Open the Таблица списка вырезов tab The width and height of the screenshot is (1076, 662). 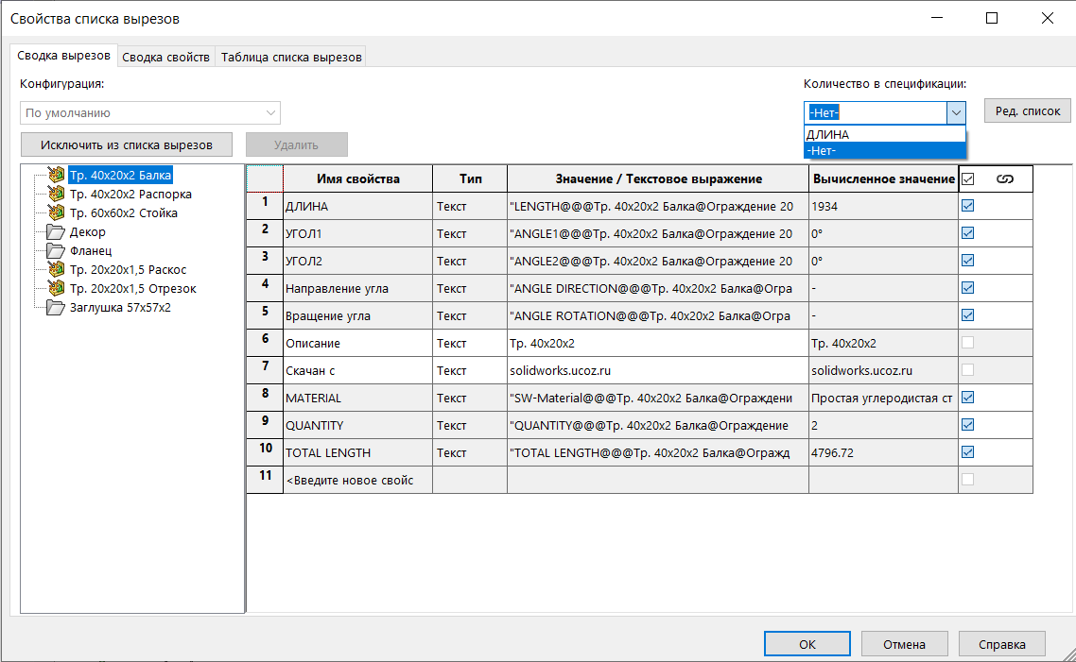(x=291, y=57)
